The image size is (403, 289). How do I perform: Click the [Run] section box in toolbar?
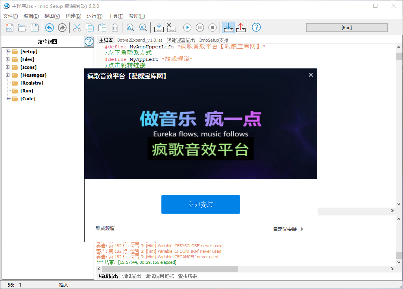point(347,28)
